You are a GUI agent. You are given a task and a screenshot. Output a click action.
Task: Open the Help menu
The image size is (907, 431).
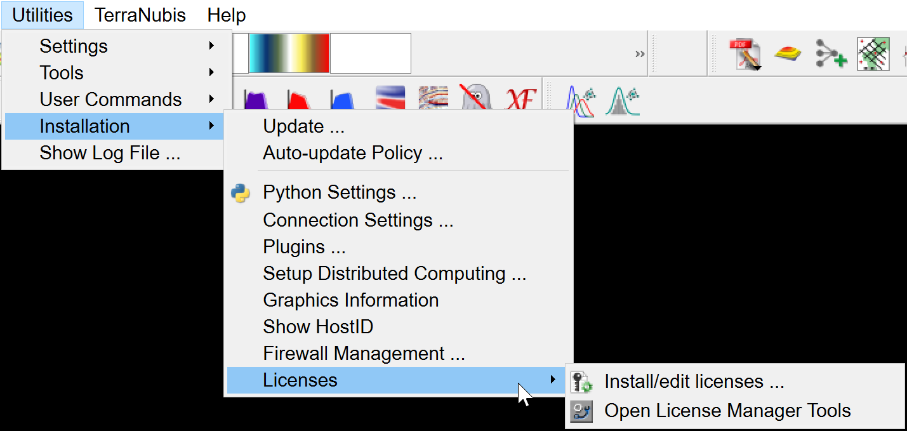(227, 15)
